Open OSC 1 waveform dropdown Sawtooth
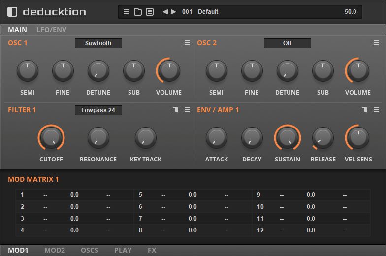This screenshot has width=386, height=256. coord(98,43)
